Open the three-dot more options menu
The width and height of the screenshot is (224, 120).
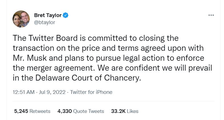click(211, 15)
